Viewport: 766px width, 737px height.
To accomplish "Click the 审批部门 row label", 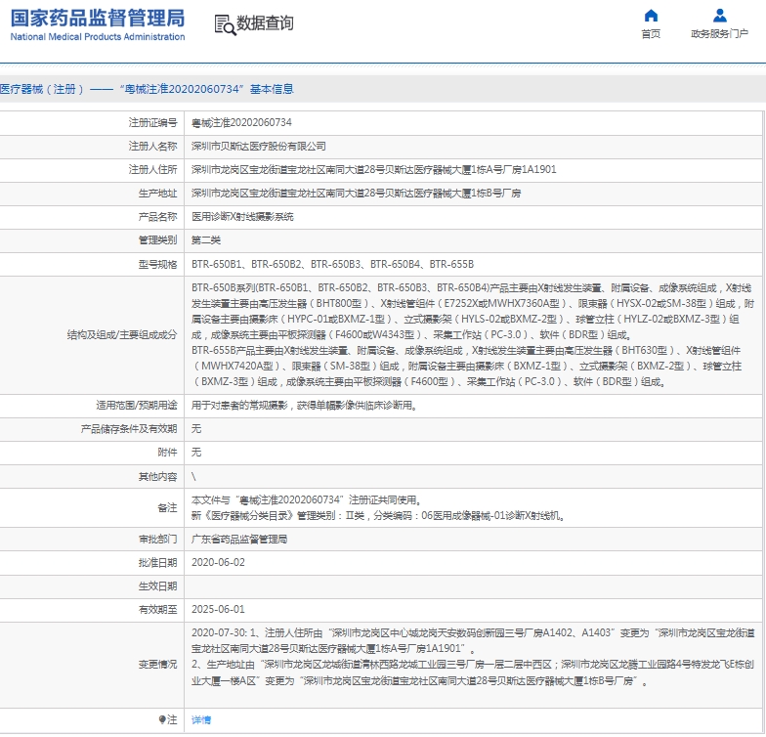I will [x=158, y=540].
